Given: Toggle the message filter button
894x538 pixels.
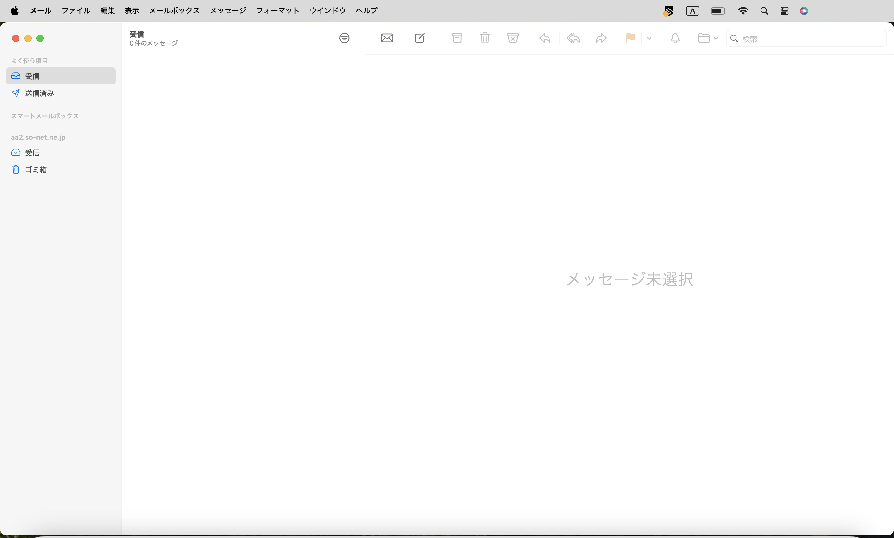Looking at the screenshot, I should (x=344, y=38).
